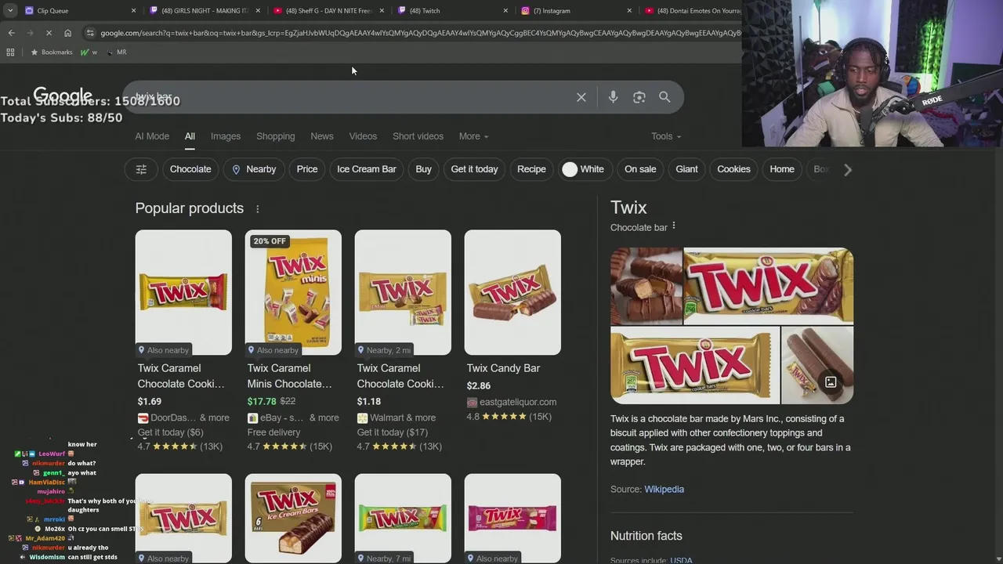Image resolution: width=1003 pixels, height=564 pixels.
Task: Open Twix Candy Bar $2.86 product
Action: click(512, 292)
